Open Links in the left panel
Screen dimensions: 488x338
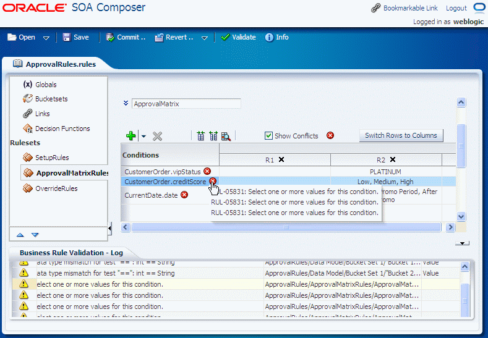42,114
